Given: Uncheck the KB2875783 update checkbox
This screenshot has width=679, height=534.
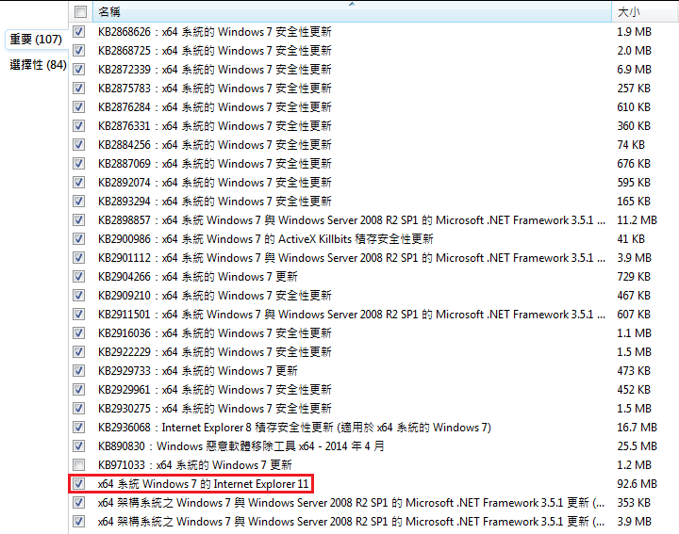Looking at the screenshot, I should (x=79, y=89).
